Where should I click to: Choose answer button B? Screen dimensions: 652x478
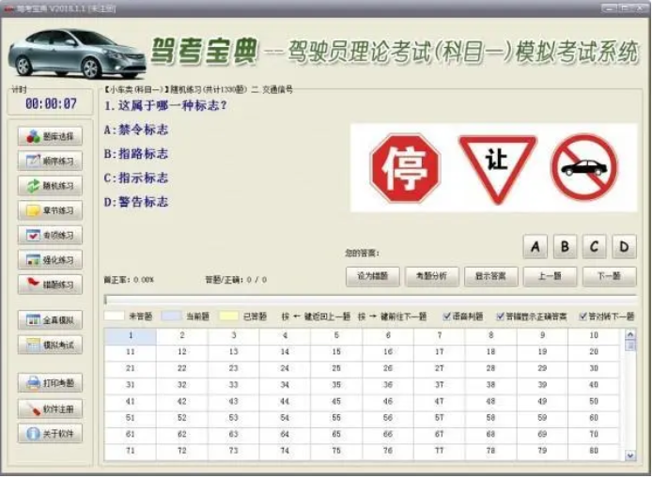coord(565,246)
